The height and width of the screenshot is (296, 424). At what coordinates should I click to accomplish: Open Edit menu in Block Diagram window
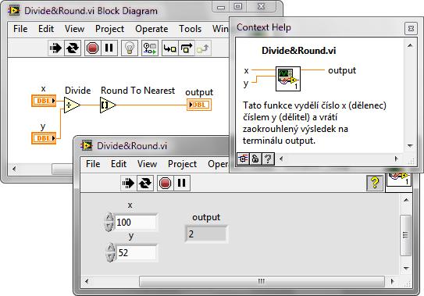tap(46, 29)
